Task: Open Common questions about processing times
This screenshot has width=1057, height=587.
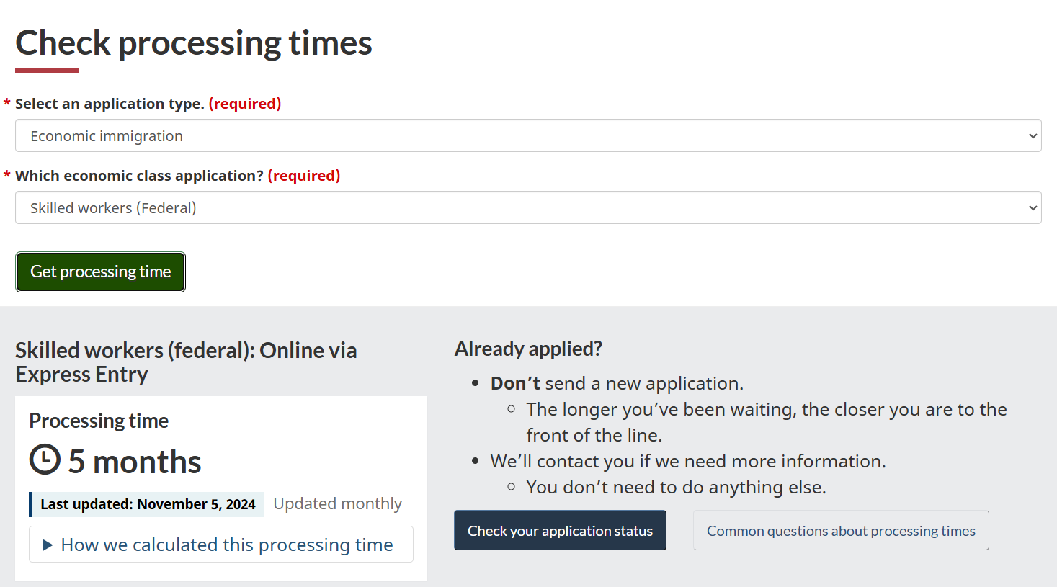Action: coord(841,531)
